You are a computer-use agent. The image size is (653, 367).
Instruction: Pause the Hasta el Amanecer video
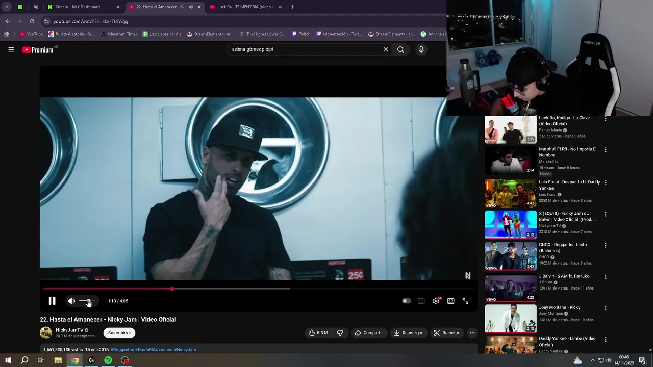[x=52, y=301]
